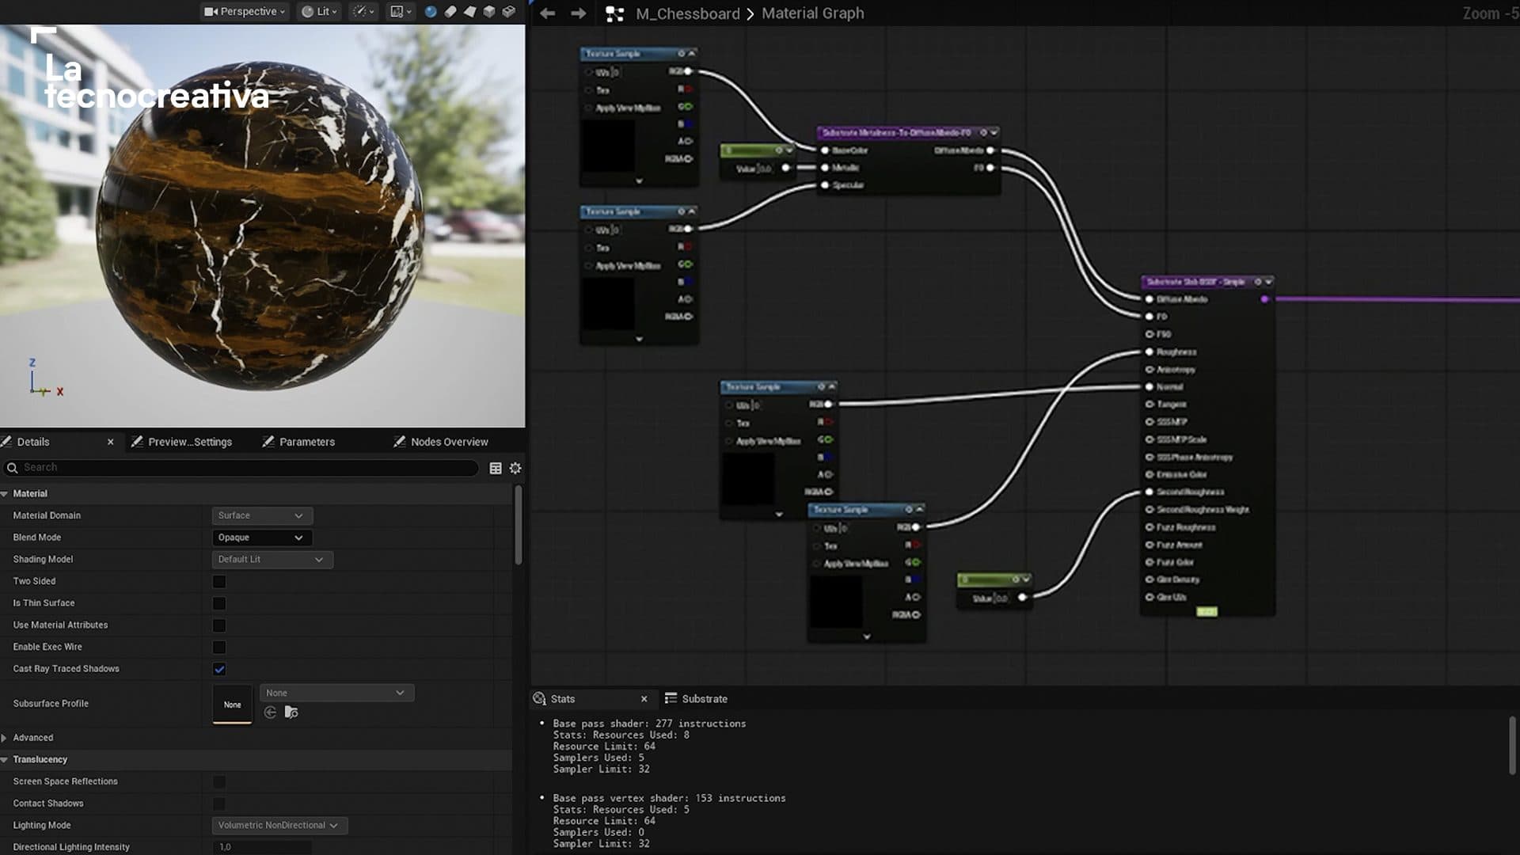Select the custom mesh preview icon

pyautogui.click(x=509, y=12)
